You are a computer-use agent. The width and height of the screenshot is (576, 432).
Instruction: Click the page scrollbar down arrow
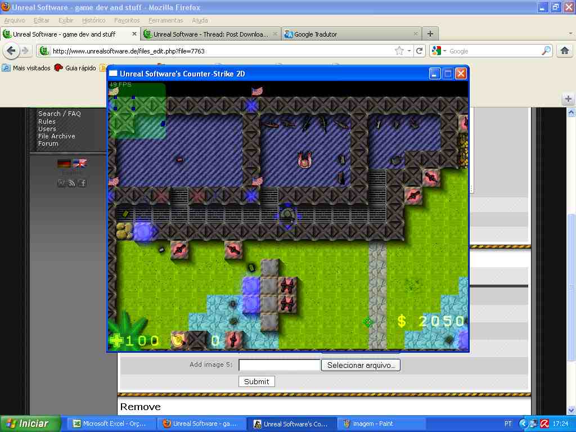coord(571,409)
